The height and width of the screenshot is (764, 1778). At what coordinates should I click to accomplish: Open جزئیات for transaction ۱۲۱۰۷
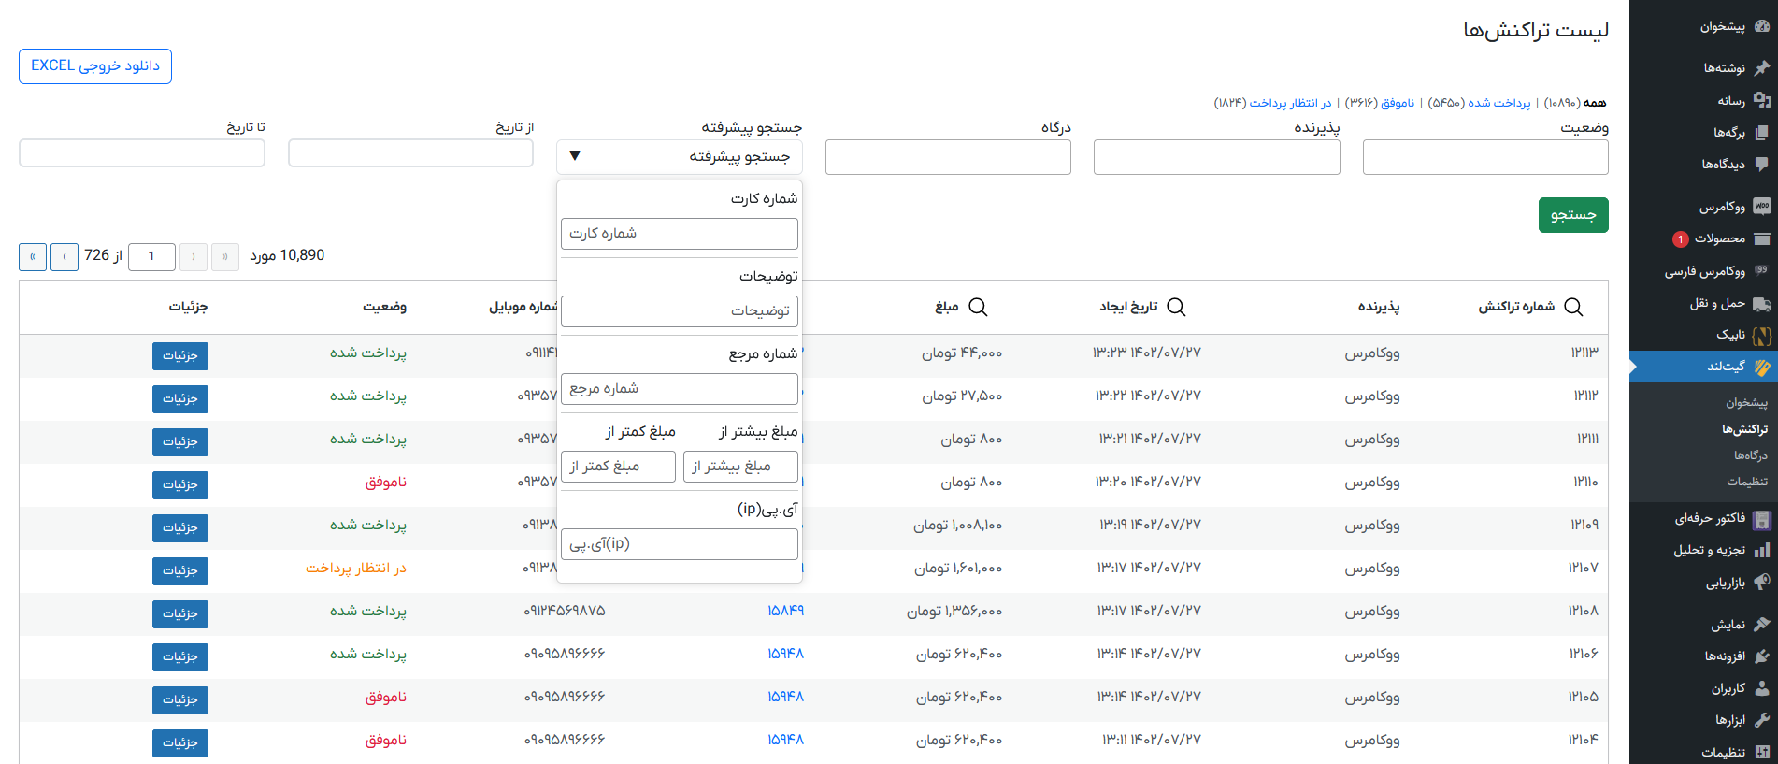tap(180, 571)
